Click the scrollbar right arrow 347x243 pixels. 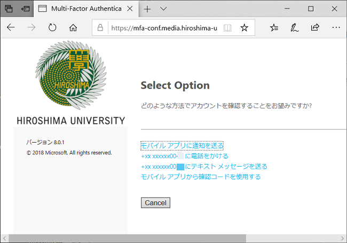(343, 238)
